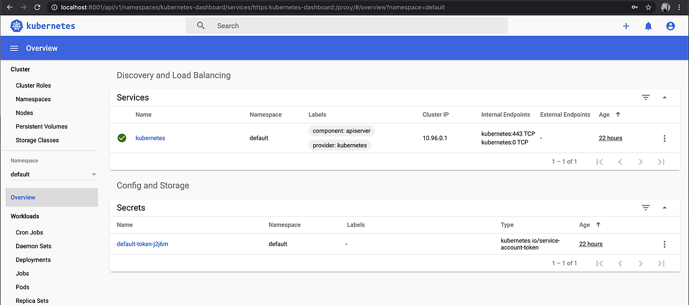Open the hamburger navigation menu
This screenshot has width=689, height=305.
[x=15, y=48]
